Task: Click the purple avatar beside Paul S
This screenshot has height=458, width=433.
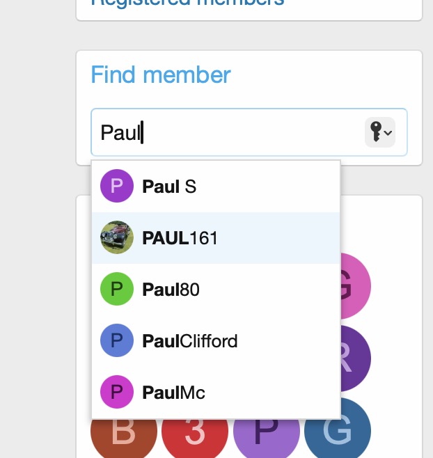Action: click(117, 187)
